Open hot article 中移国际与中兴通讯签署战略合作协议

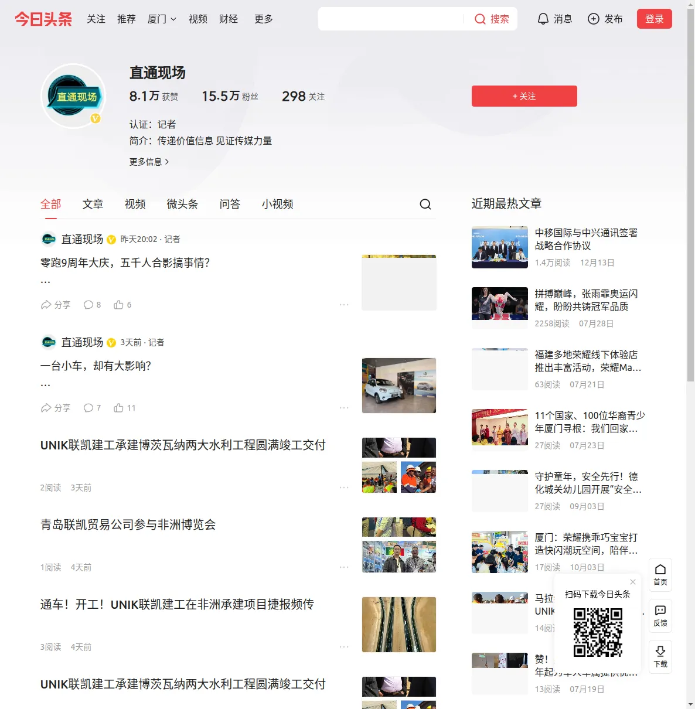[587, 239]
